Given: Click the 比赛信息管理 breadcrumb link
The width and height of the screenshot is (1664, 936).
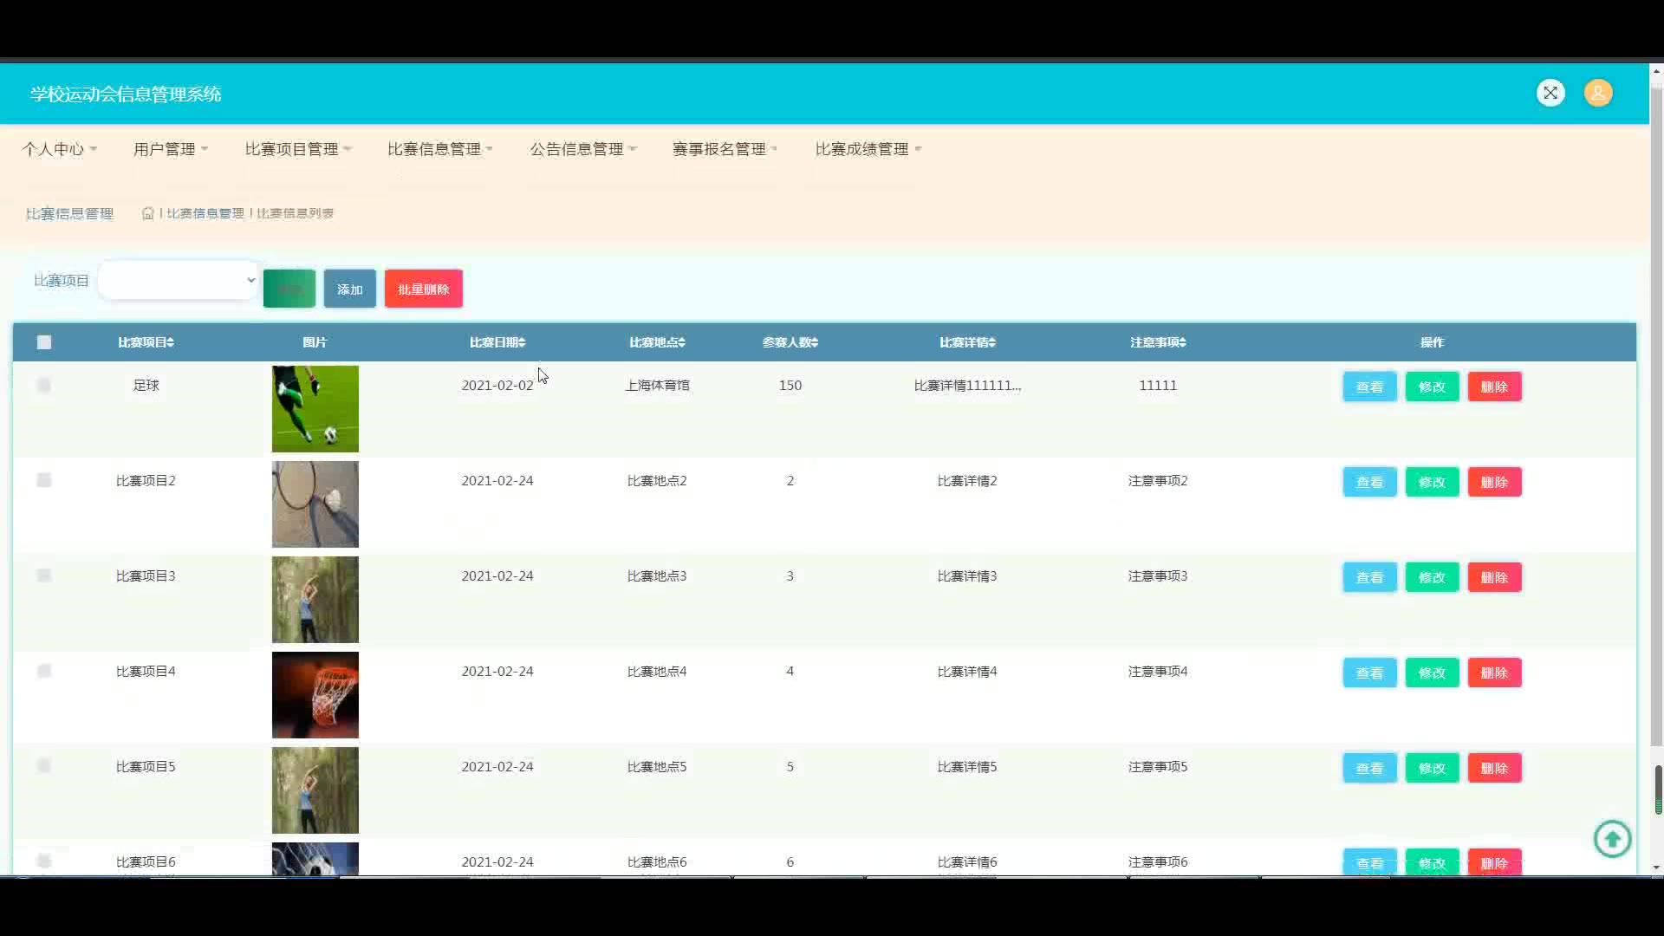Looking at the screenshot, I should (x=205, y=213).
